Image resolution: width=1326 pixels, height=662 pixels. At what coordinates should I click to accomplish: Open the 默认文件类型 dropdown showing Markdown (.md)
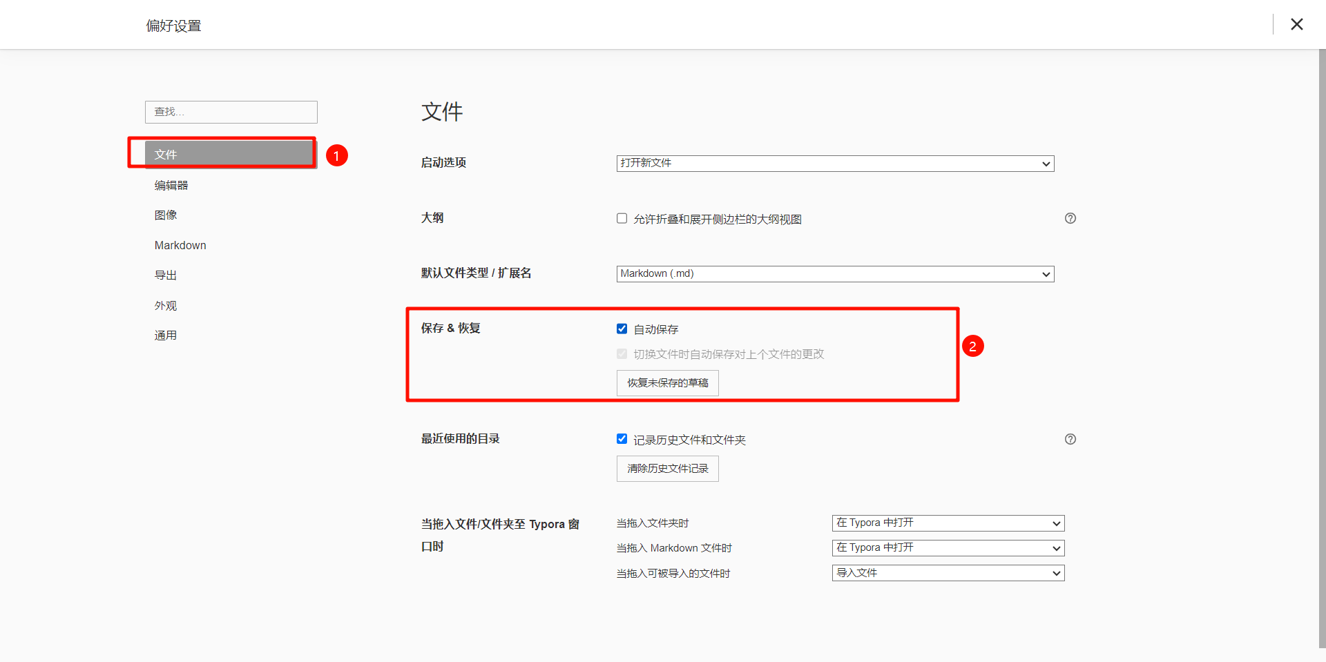(x=835, y=274)
